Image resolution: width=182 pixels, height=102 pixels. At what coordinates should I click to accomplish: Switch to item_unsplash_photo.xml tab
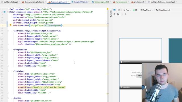point(33,2)
